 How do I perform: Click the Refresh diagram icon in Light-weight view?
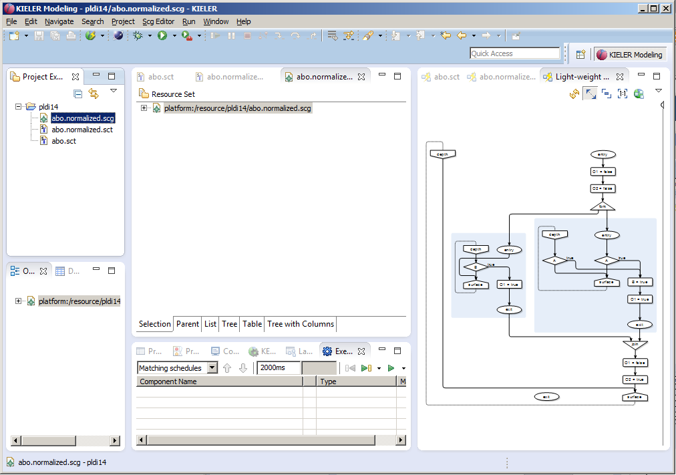[x=574, y=94]
